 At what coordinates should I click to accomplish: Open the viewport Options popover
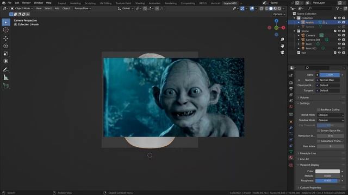click(279, 14)
